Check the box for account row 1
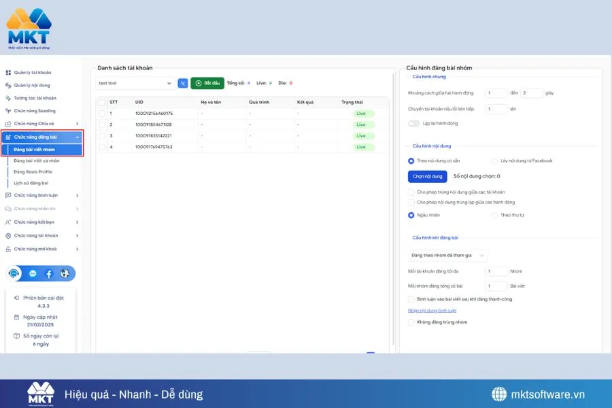Screen dimensions: 612x408 point(101,114)
